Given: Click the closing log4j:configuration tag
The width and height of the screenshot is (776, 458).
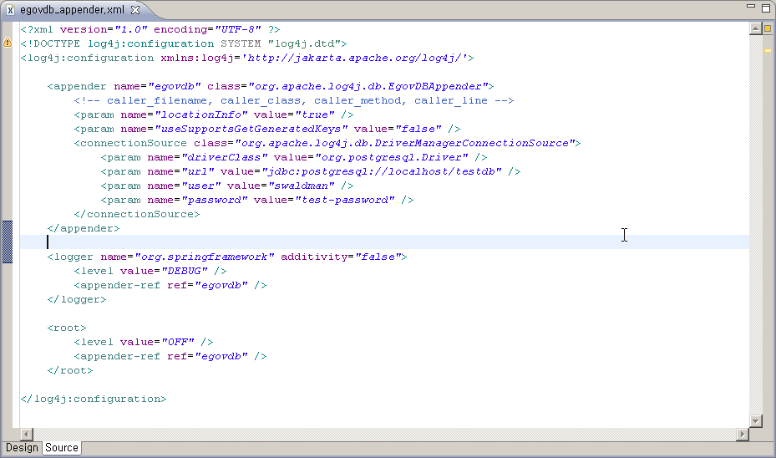Looking at the screenshot, I should [x=94, y=399].
